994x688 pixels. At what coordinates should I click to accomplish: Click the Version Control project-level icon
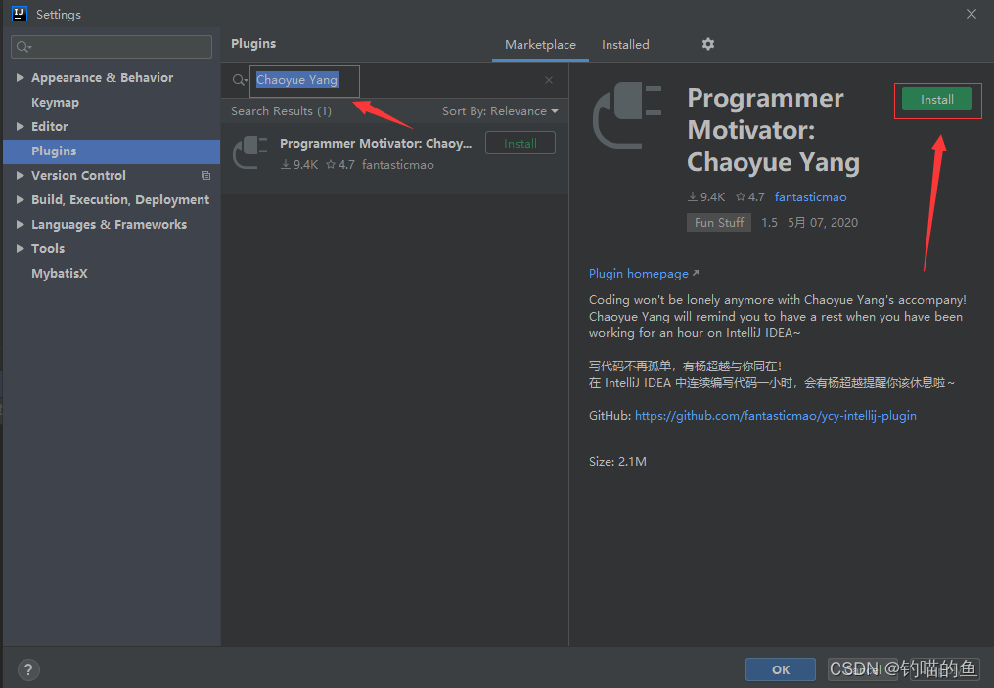[205, 176]
